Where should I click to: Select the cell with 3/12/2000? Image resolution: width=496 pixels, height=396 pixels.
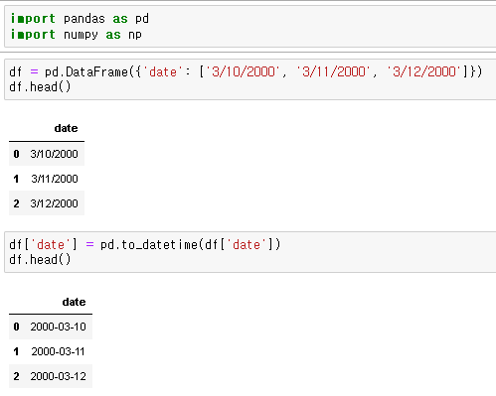[x=54, y=203]
